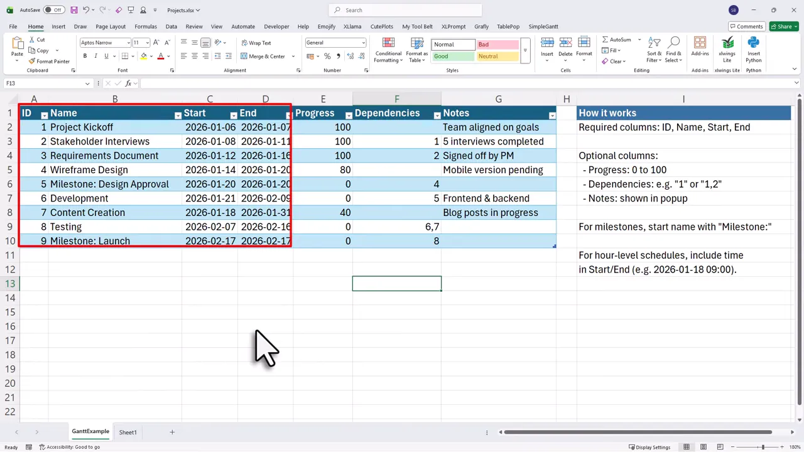This screenshot has height=452, width=804.
Task: Open the Number Format dropdown showing General
Action: [x=335, y=42]
